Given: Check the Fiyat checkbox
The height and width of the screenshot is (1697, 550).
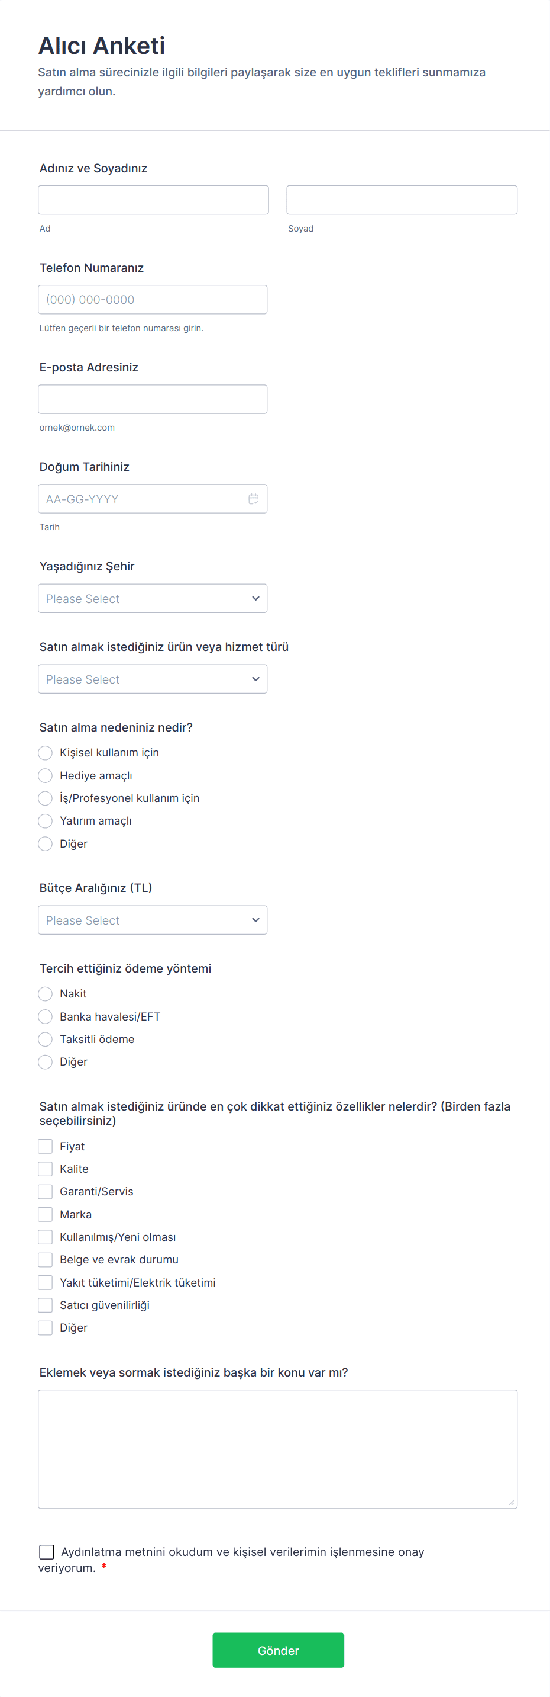Looking at the screenshot, I should pos(46,1146).
